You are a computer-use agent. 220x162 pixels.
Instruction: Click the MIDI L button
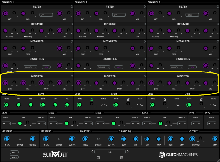[14, 152]
